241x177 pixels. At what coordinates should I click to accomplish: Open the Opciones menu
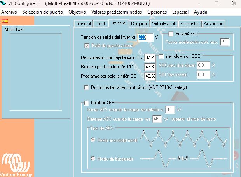(157, 12)
